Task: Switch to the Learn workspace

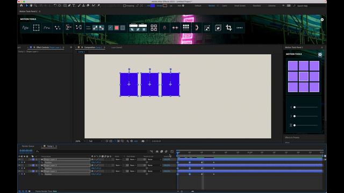Action: [225, 6]
